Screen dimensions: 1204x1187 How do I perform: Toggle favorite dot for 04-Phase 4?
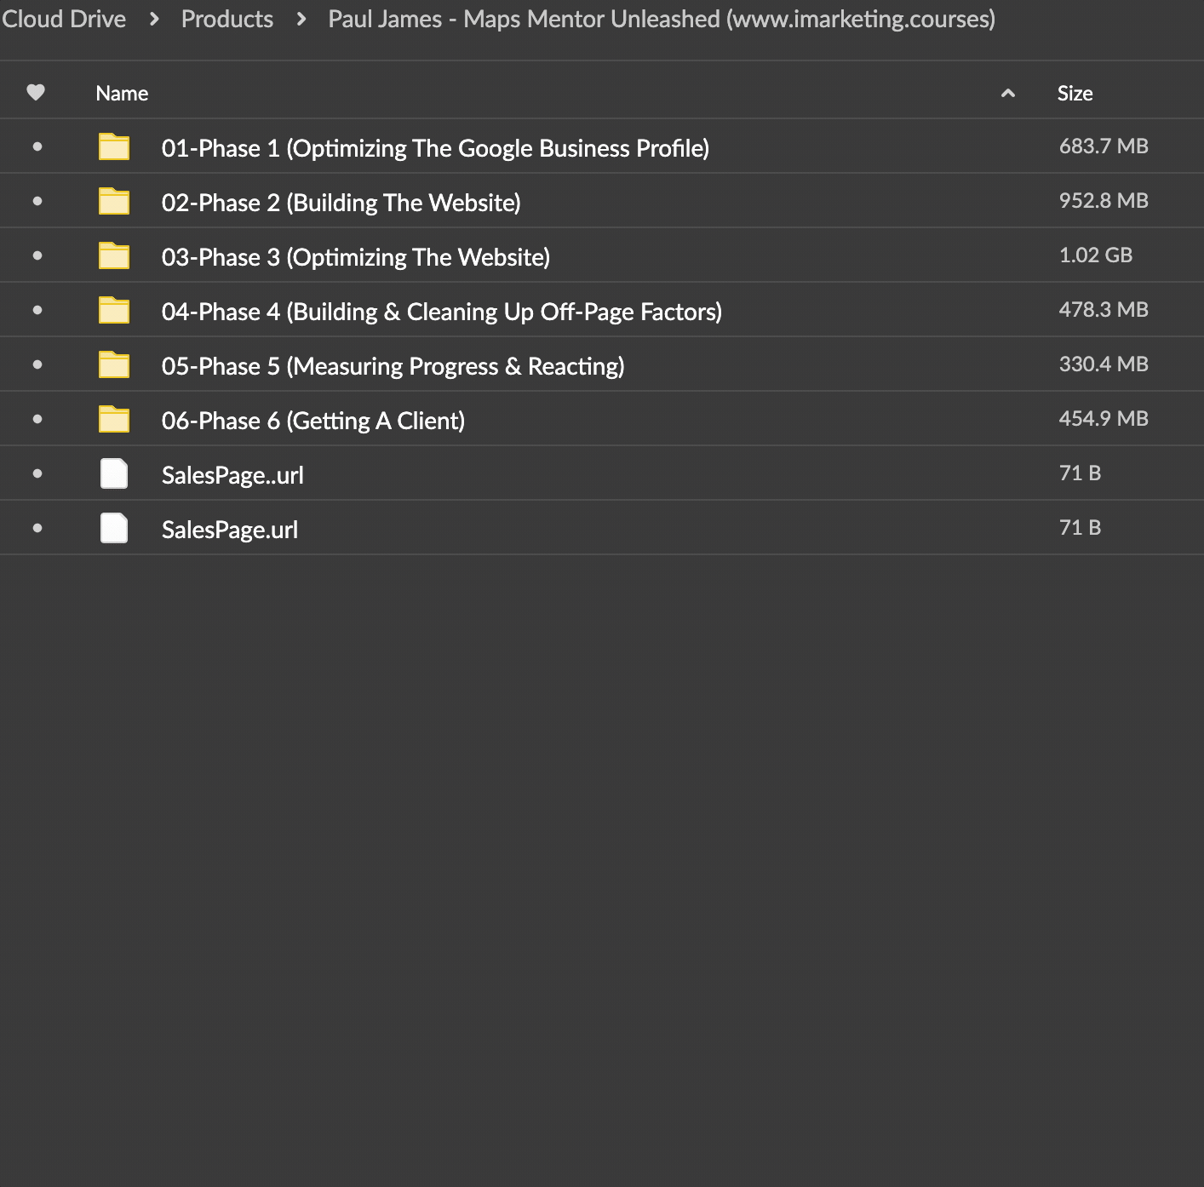point(37,310)
